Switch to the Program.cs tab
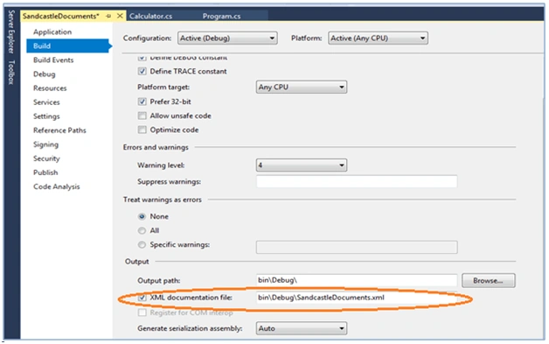 coord(221,16)
